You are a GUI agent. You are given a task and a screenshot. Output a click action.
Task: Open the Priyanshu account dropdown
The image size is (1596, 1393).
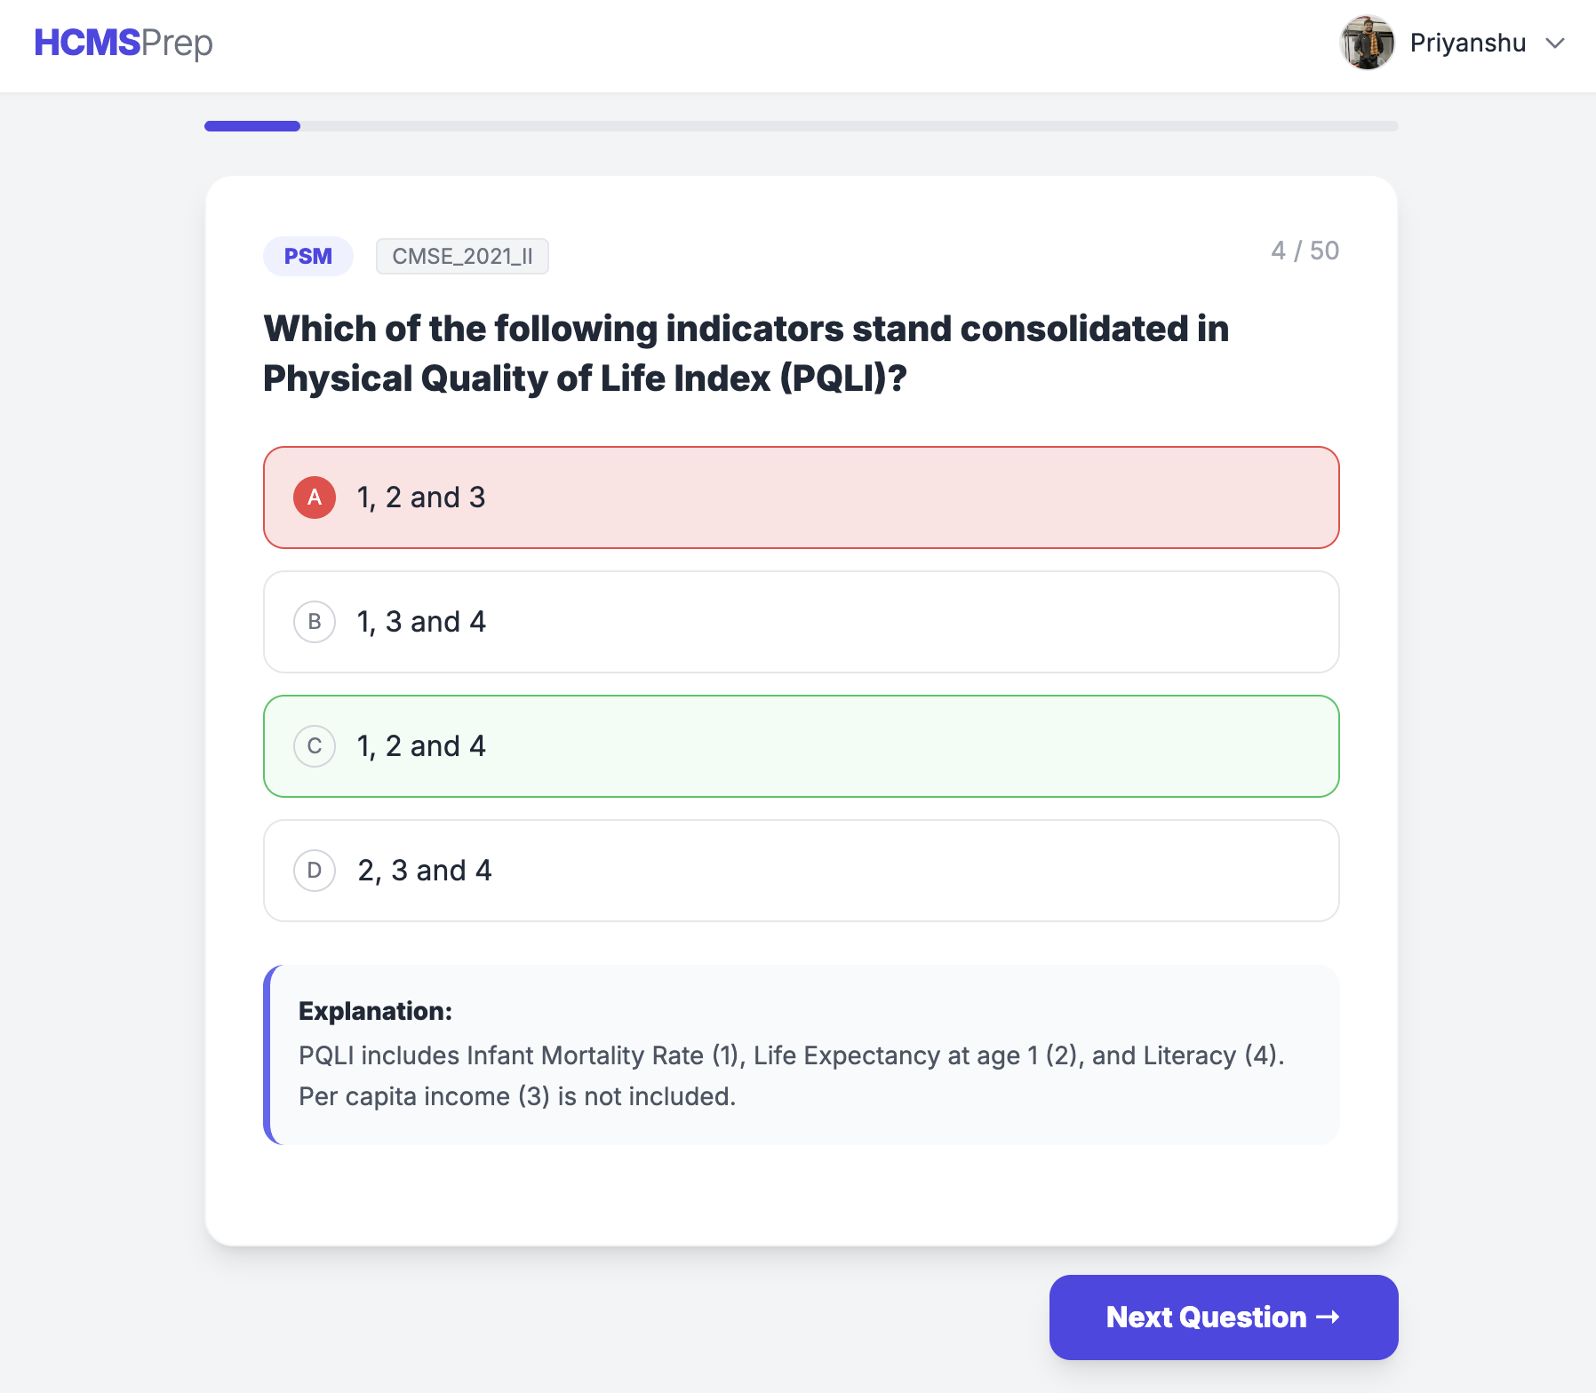[1467, 44]
